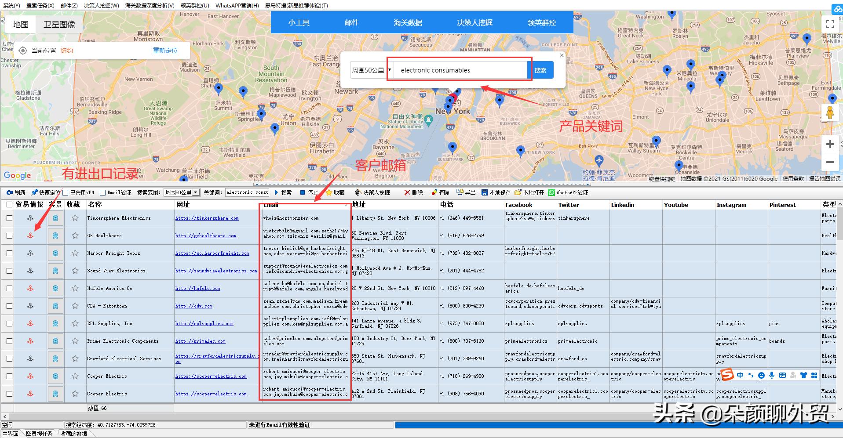Visit the primelec.com link
This screenshot has height=438, width=843.
click(201, 341)
